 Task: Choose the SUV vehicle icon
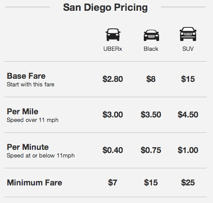[188, 34]
